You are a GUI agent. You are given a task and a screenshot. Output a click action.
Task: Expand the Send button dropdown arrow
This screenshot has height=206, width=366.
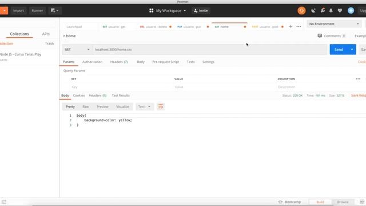352,50
